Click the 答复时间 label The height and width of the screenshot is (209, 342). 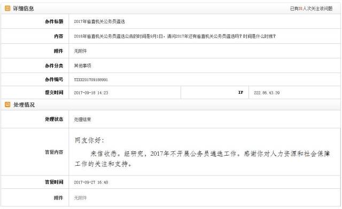[54, 182]
